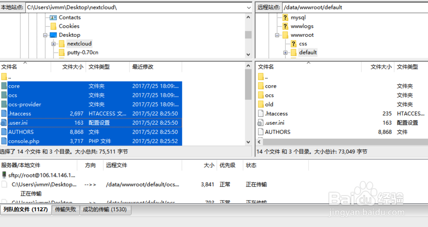Switch to 传输失败 tab
This screenshot has height=227, width=428.
click(65, 209)
